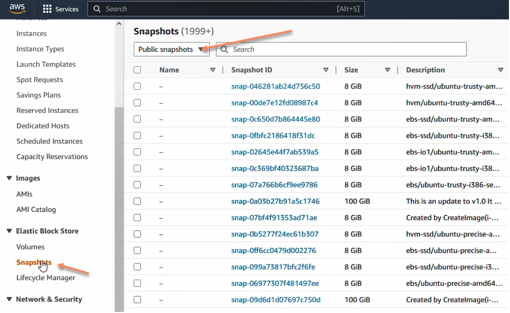
Task: Click the search icon in the snapshots filter bar
Action: click(223, 49)
